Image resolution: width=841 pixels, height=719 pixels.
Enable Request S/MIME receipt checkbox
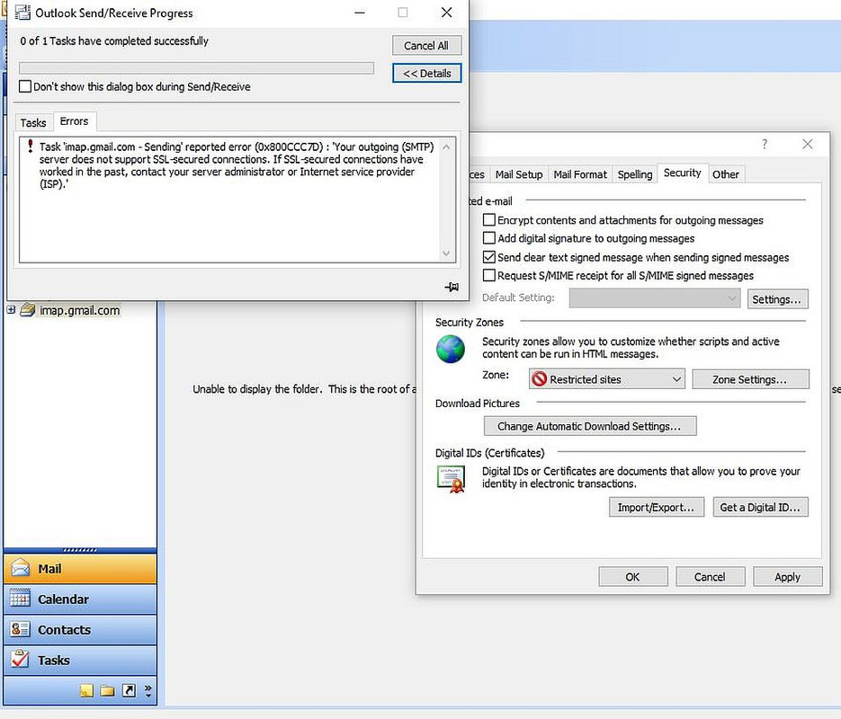coord(488,275)
